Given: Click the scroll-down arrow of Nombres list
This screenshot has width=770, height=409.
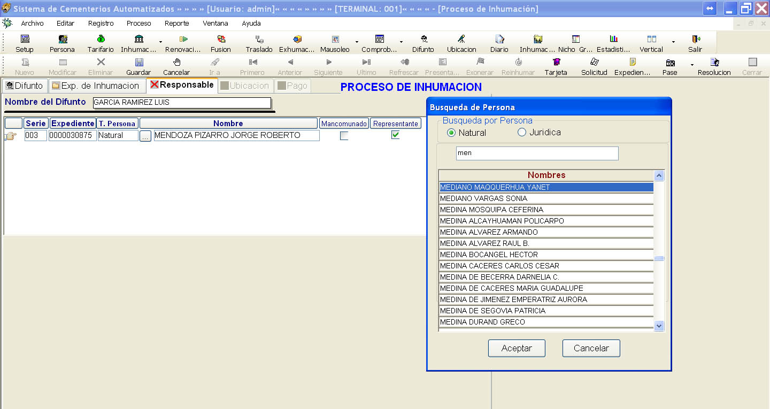Looking at the screenshot, I should (x=659, y=326).
